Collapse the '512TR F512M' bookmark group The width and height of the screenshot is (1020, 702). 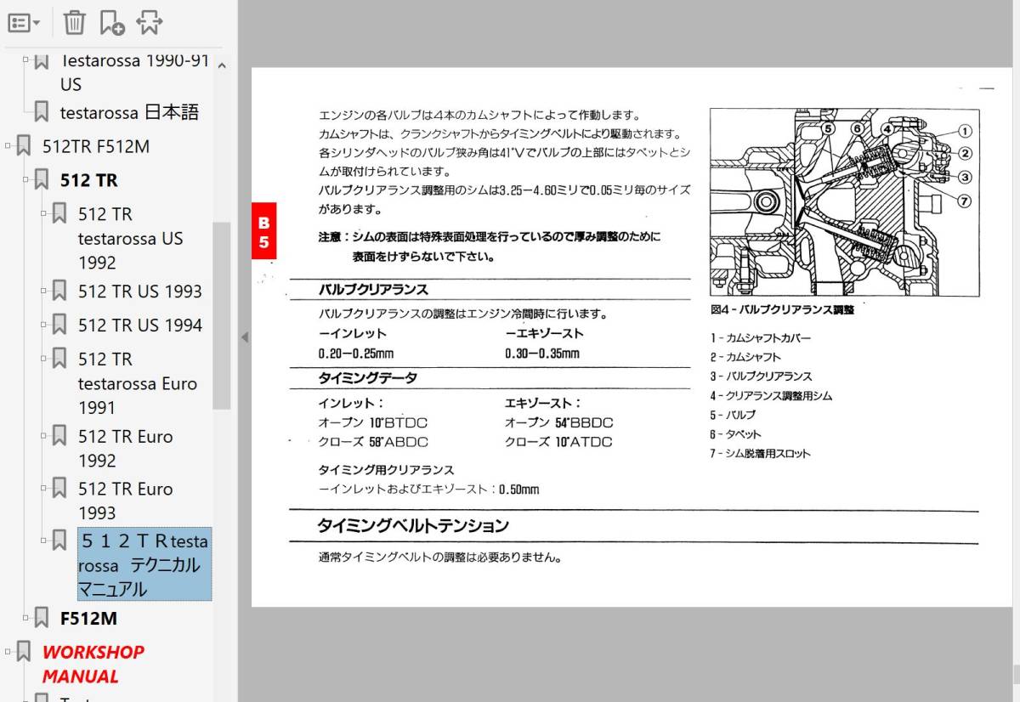tap(8, 146)
